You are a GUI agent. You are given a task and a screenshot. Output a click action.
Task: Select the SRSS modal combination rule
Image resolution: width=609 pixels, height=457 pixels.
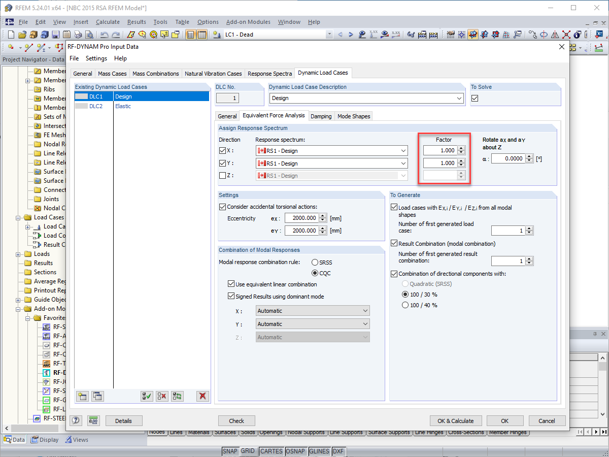click(316, 262)
